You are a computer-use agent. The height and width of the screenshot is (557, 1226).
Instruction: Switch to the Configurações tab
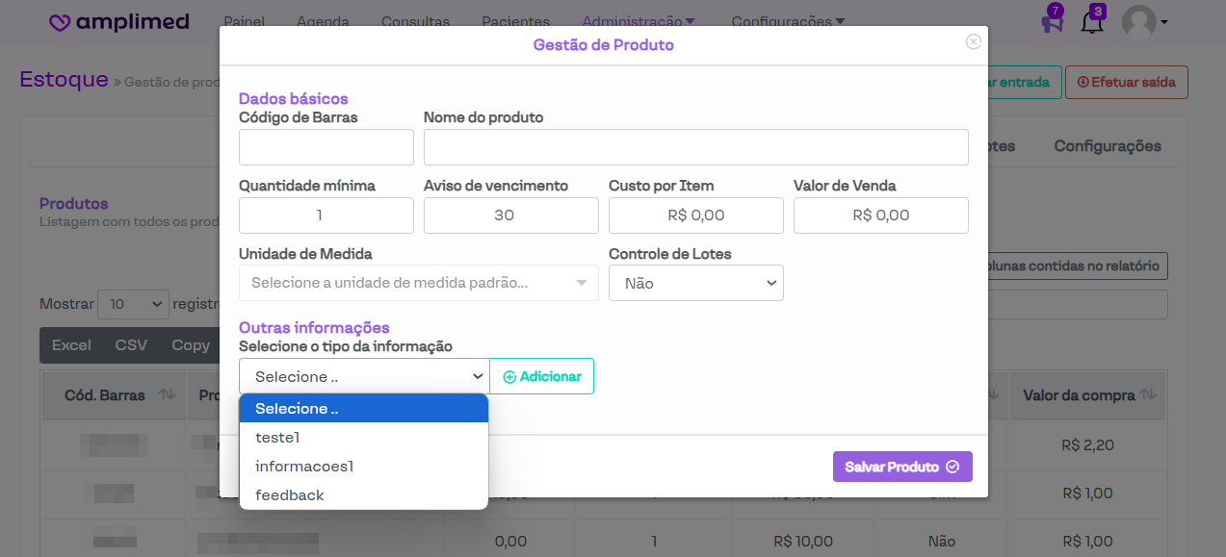pos(1107,146)
